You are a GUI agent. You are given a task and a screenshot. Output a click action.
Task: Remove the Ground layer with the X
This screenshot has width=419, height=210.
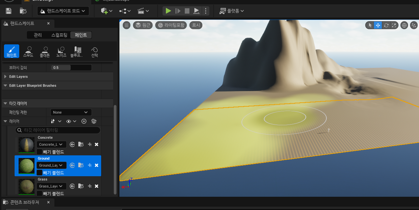click(x=97, y=165)
